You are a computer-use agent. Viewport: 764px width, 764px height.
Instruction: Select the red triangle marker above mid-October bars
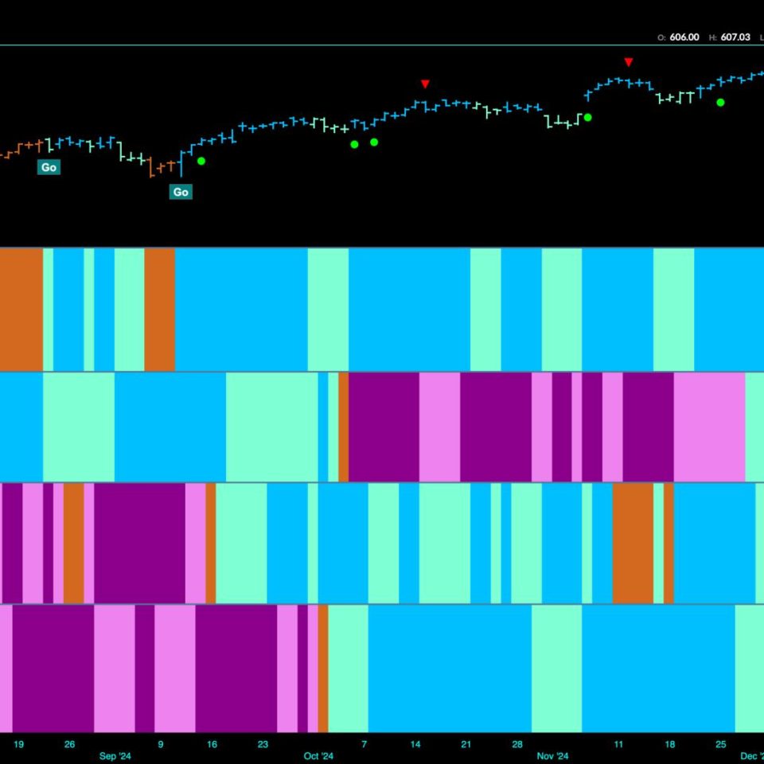pyautogui.click(x=425, y=84)
